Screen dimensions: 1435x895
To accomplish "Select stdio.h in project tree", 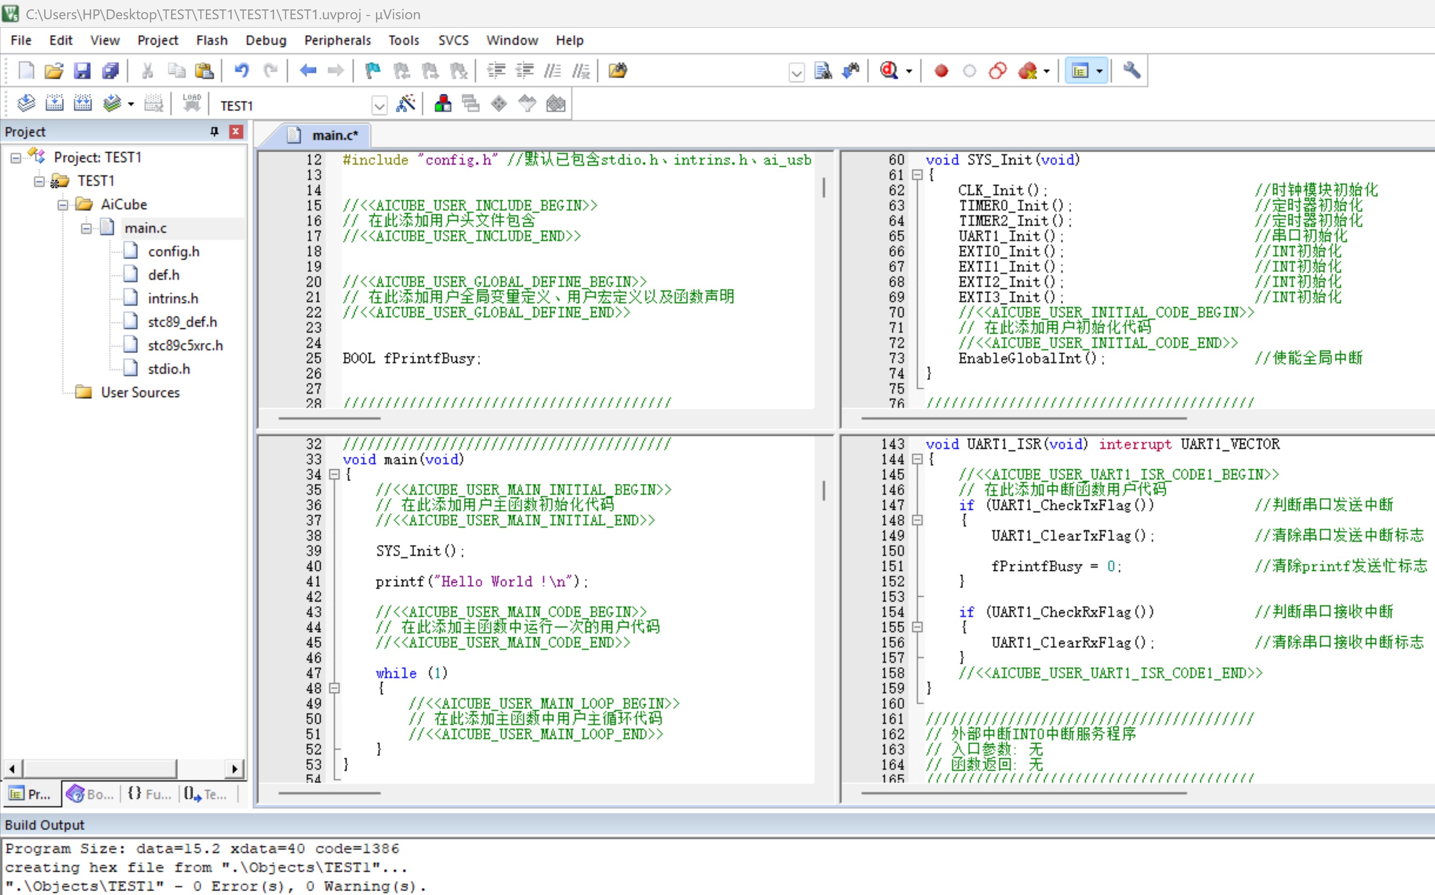I will point(169,369).
